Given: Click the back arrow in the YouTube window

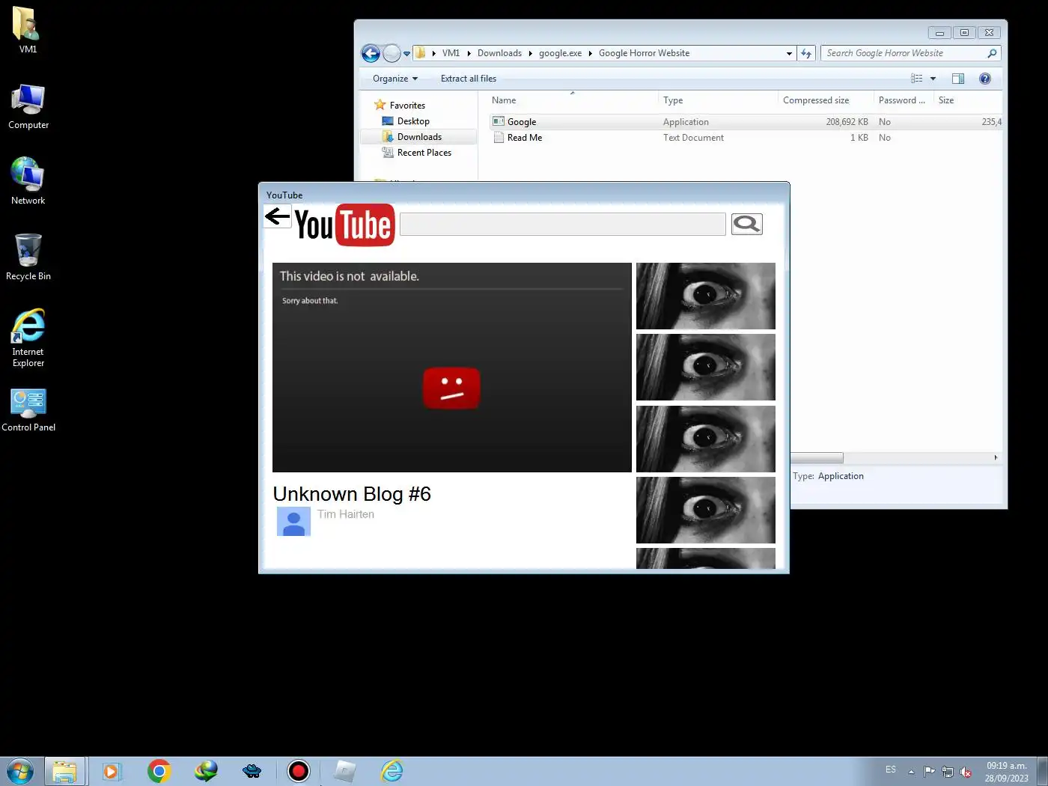Looking at the screenshot, I should click(x=278, y=217).
